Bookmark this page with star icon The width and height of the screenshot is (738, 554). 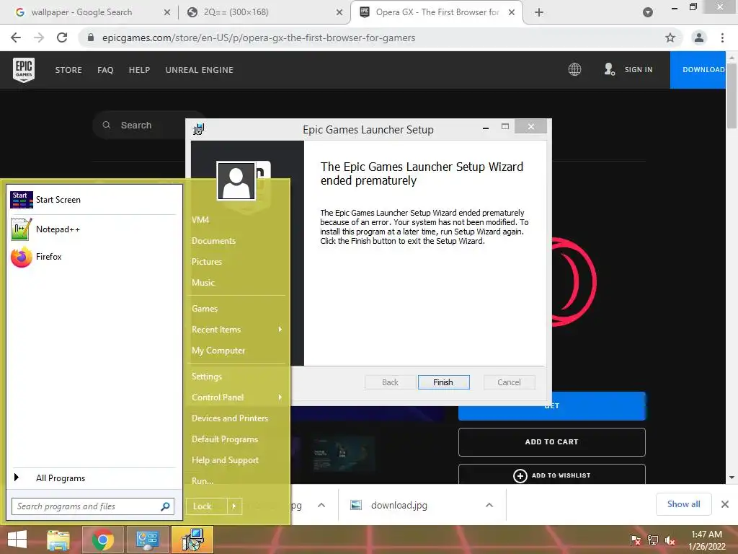(670, 38)
